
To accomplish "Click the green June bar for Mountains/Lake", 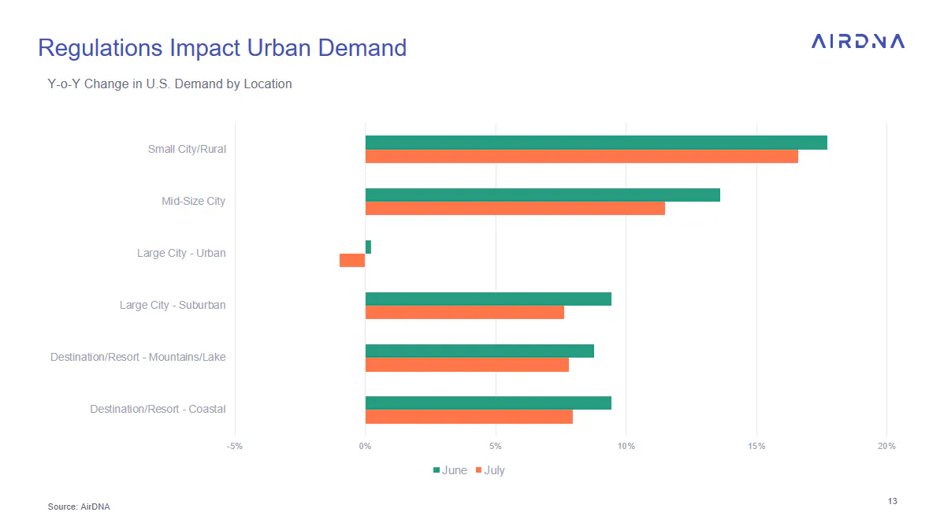I will (x=479, y=351).
